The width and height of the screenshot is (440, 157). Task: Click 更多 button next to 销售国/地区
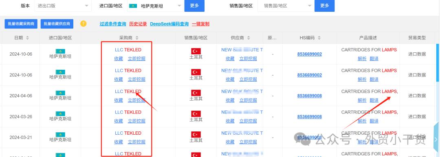coord(324,6)
